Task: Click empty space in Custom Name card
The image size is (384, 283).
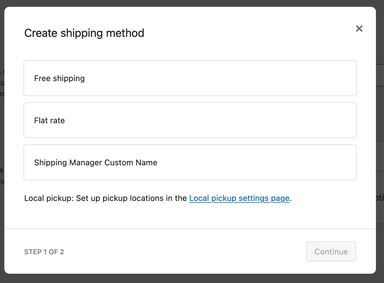Action: (x=263, y=162)
